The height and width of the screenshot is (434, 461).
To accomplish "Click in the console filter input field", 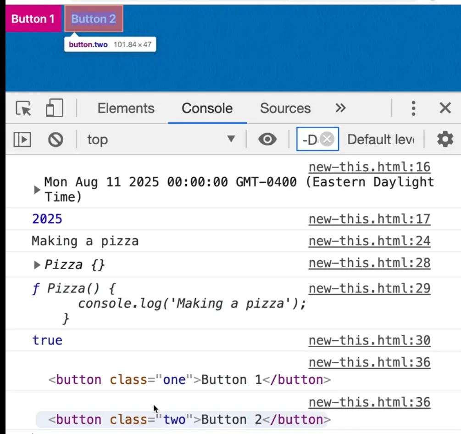I will pyautogui.click(x=310, y=139).
